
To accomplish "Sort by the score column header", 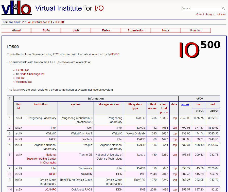I will coord(185,104).
